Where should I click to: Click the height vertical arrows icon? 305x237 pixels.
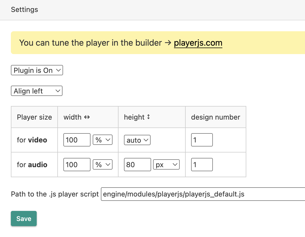[148, 117]
